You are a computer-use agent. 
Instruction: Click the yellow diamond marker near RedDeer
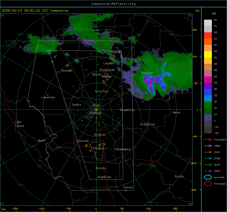click(x=104, y=82)
